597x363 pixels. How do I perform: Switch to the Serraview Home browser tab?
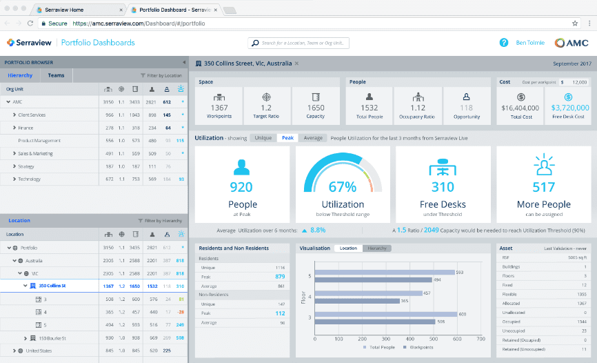coord(62,10)
